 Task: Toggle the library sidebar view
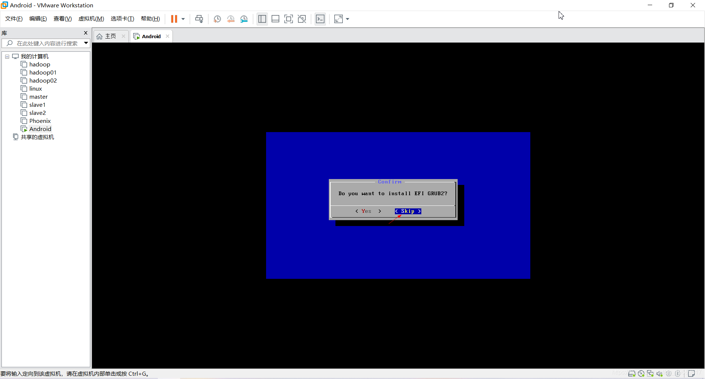pyautogui.click(x=262, y=19)
